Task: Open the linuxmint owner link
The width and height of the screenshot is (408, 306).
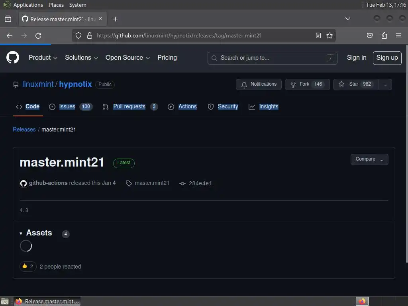Action: pos(38,84)
